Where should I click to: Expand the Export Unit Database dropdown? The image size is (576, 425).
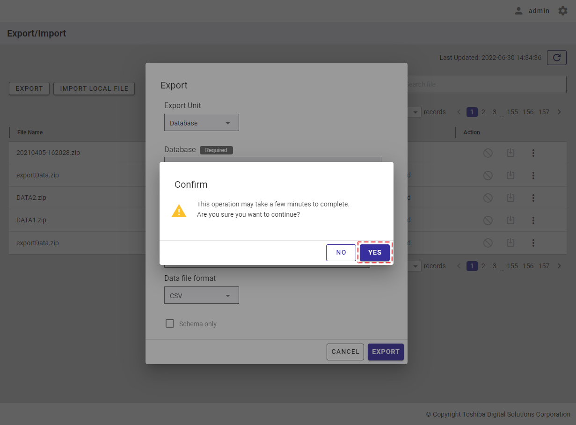tap(201, 123)
